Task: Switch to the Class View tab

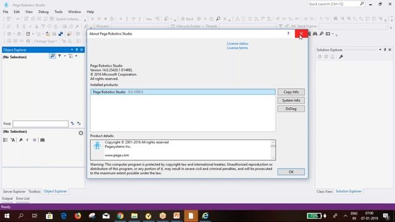Action: pos(325,192)
